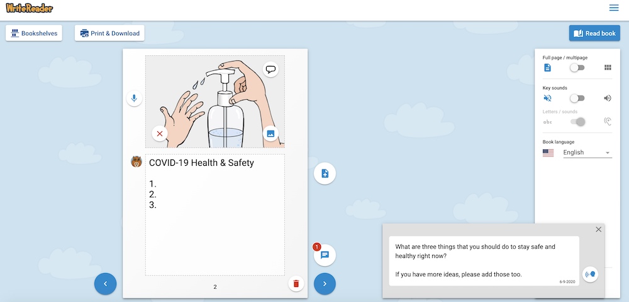Open comments with notification badge
This screenshot has width=629, height=302.
point(325,255)
